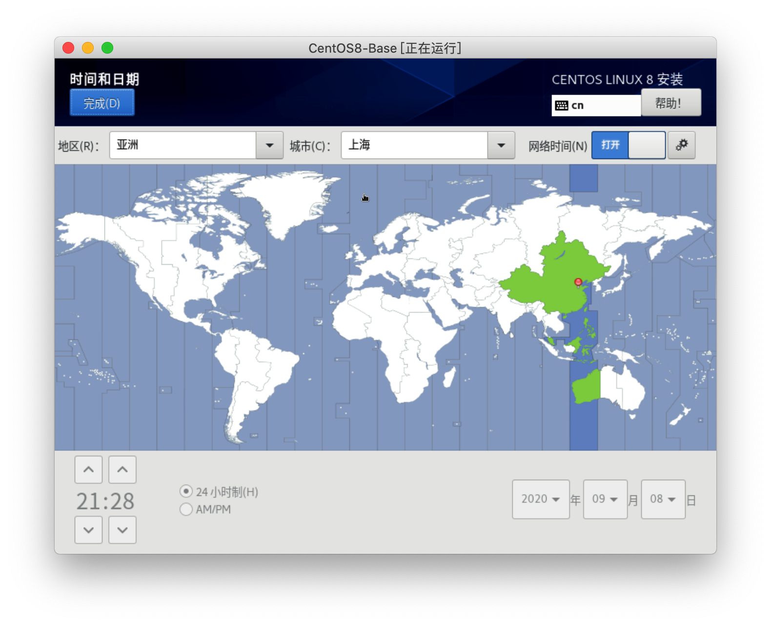This screenshot has height=626, width=771.
Task: Click the 完成(D) done button
Action: [x=102, y=103]
